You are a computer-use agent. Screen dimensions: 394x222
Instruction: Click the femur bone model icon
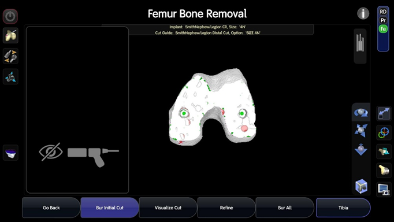(384, 170)
